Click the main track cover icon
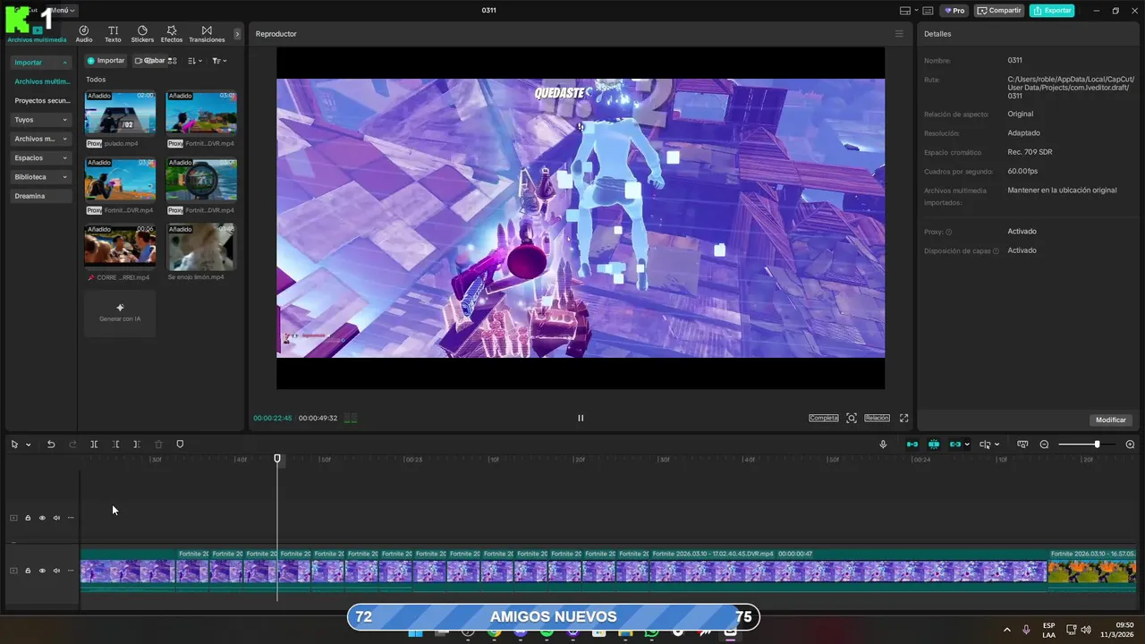1145x644 pixels. pos(13,571)
